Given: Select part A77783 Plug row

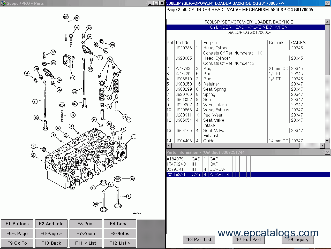Looking at the screenshot, I should click(x=245, y=68).
